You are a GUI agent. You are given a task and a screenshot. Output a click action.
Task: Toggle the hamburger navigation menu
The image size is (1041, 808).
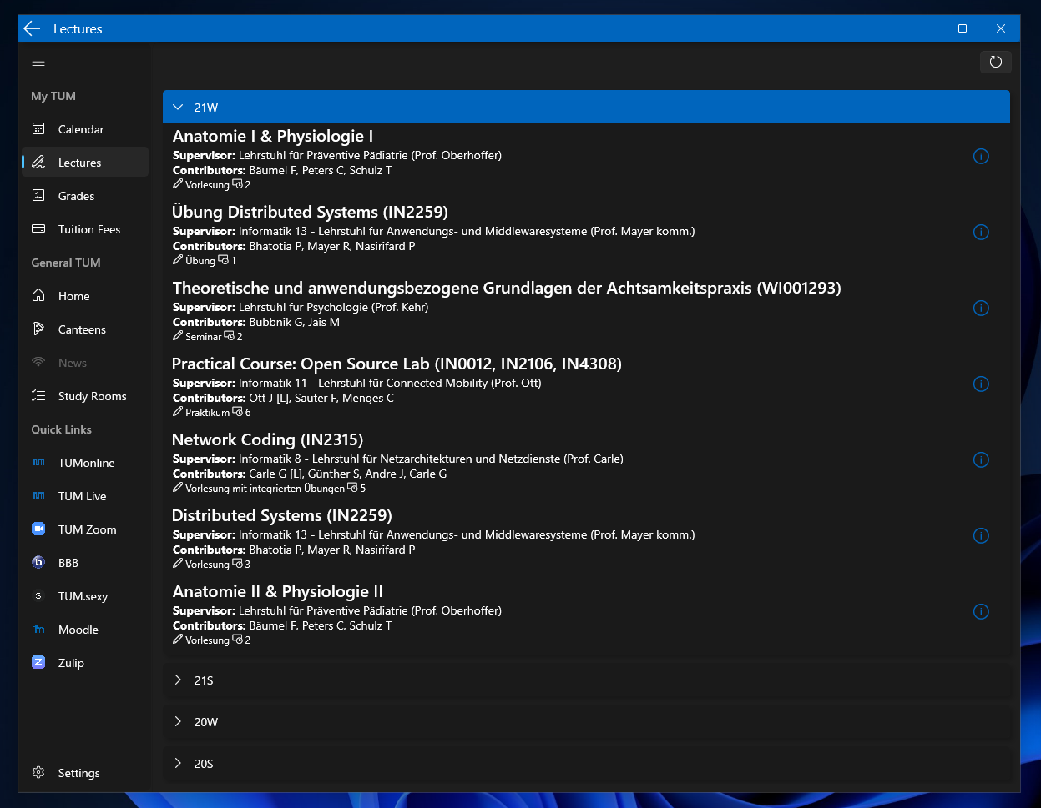click(38, 62)
